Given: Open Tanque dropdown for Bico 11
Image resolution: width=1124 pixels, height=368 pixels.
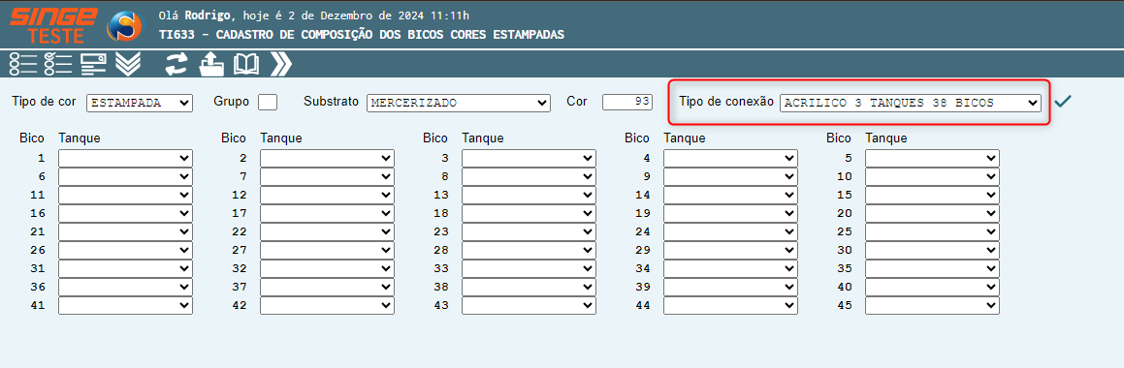Looking at the screenshot, I should pos(125,195).
